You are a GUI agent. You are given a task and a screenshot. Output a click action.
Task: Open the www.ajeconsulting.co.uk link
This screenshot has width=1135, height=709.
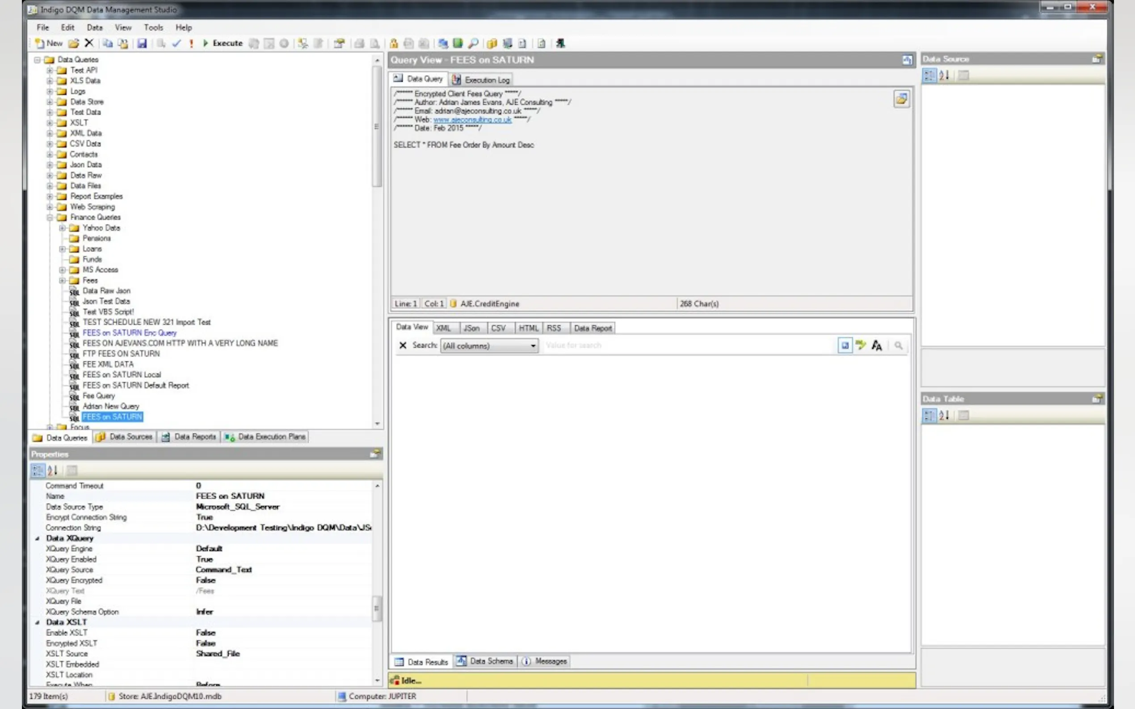coord(472,120)
